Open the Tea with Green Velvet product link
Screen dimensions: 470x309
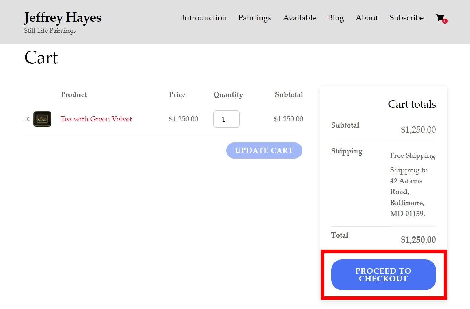pos(96,119)
